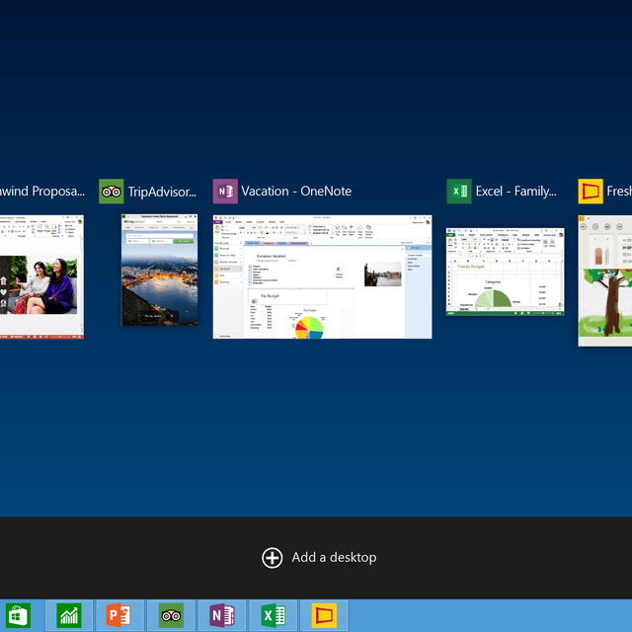632x632 pixels.
Task: Click the TripAdvisor owl icon above its window preview
Action: coord(112,191)
